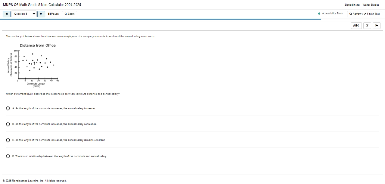This screenshot has width=385, height=184.
Task: Open the ABC strikethrough answer eliminator tool
Action: point(356,26)
